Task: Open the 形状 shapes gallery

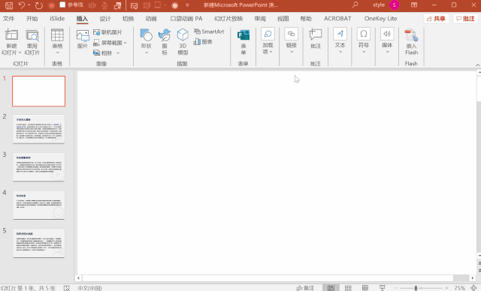Action: tap(147, 41)
